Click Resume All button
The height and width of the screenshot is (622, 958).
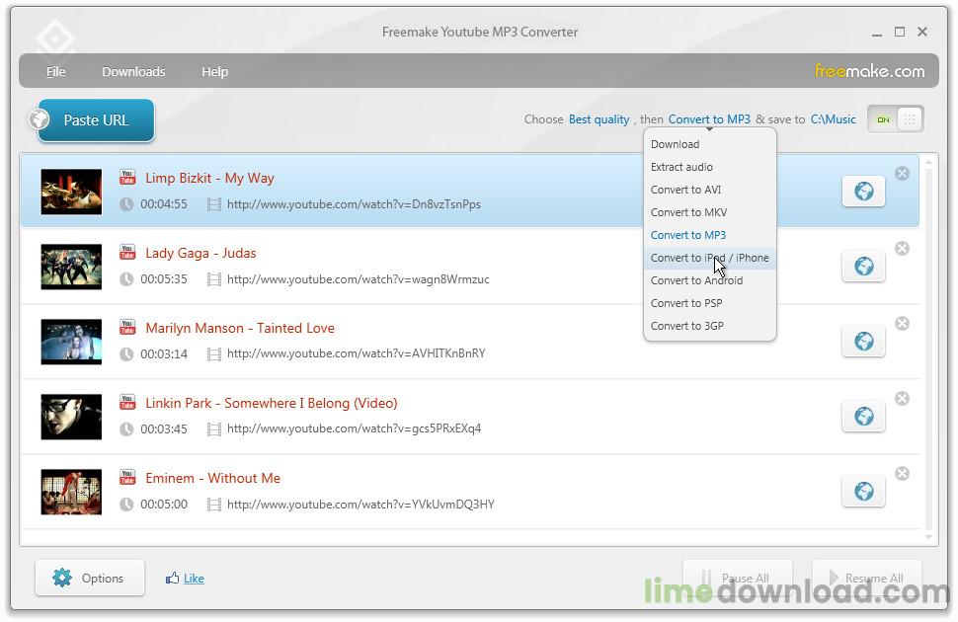click(x=866, y=578)
